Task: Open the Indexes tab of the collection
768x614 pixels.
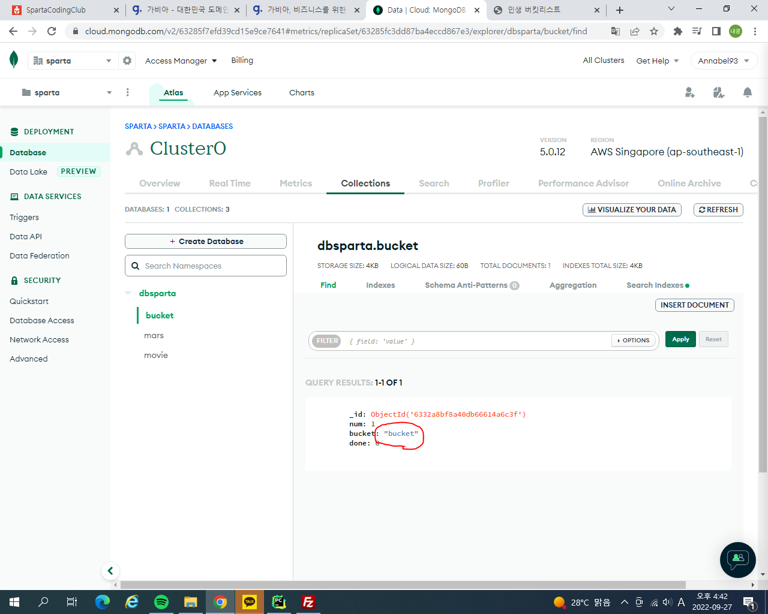Action: 380,285
